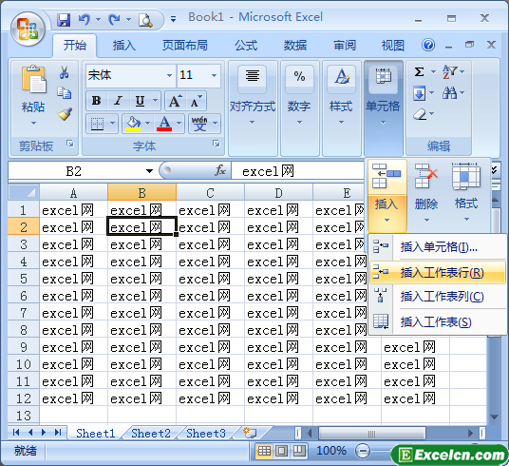
Task: Expand the Number group dropdown
Action: pos(299,123)
